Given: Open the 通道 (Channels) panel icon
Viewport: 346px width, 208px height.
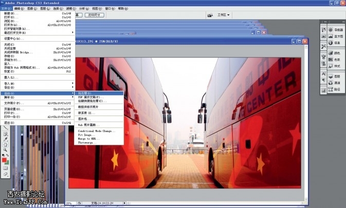Looking at the screenshot, I should click(x=335, y=83).
